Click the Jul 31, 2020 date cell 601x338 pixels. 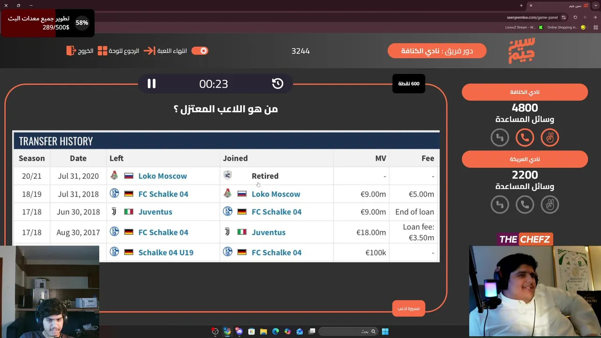coord(78,176)
